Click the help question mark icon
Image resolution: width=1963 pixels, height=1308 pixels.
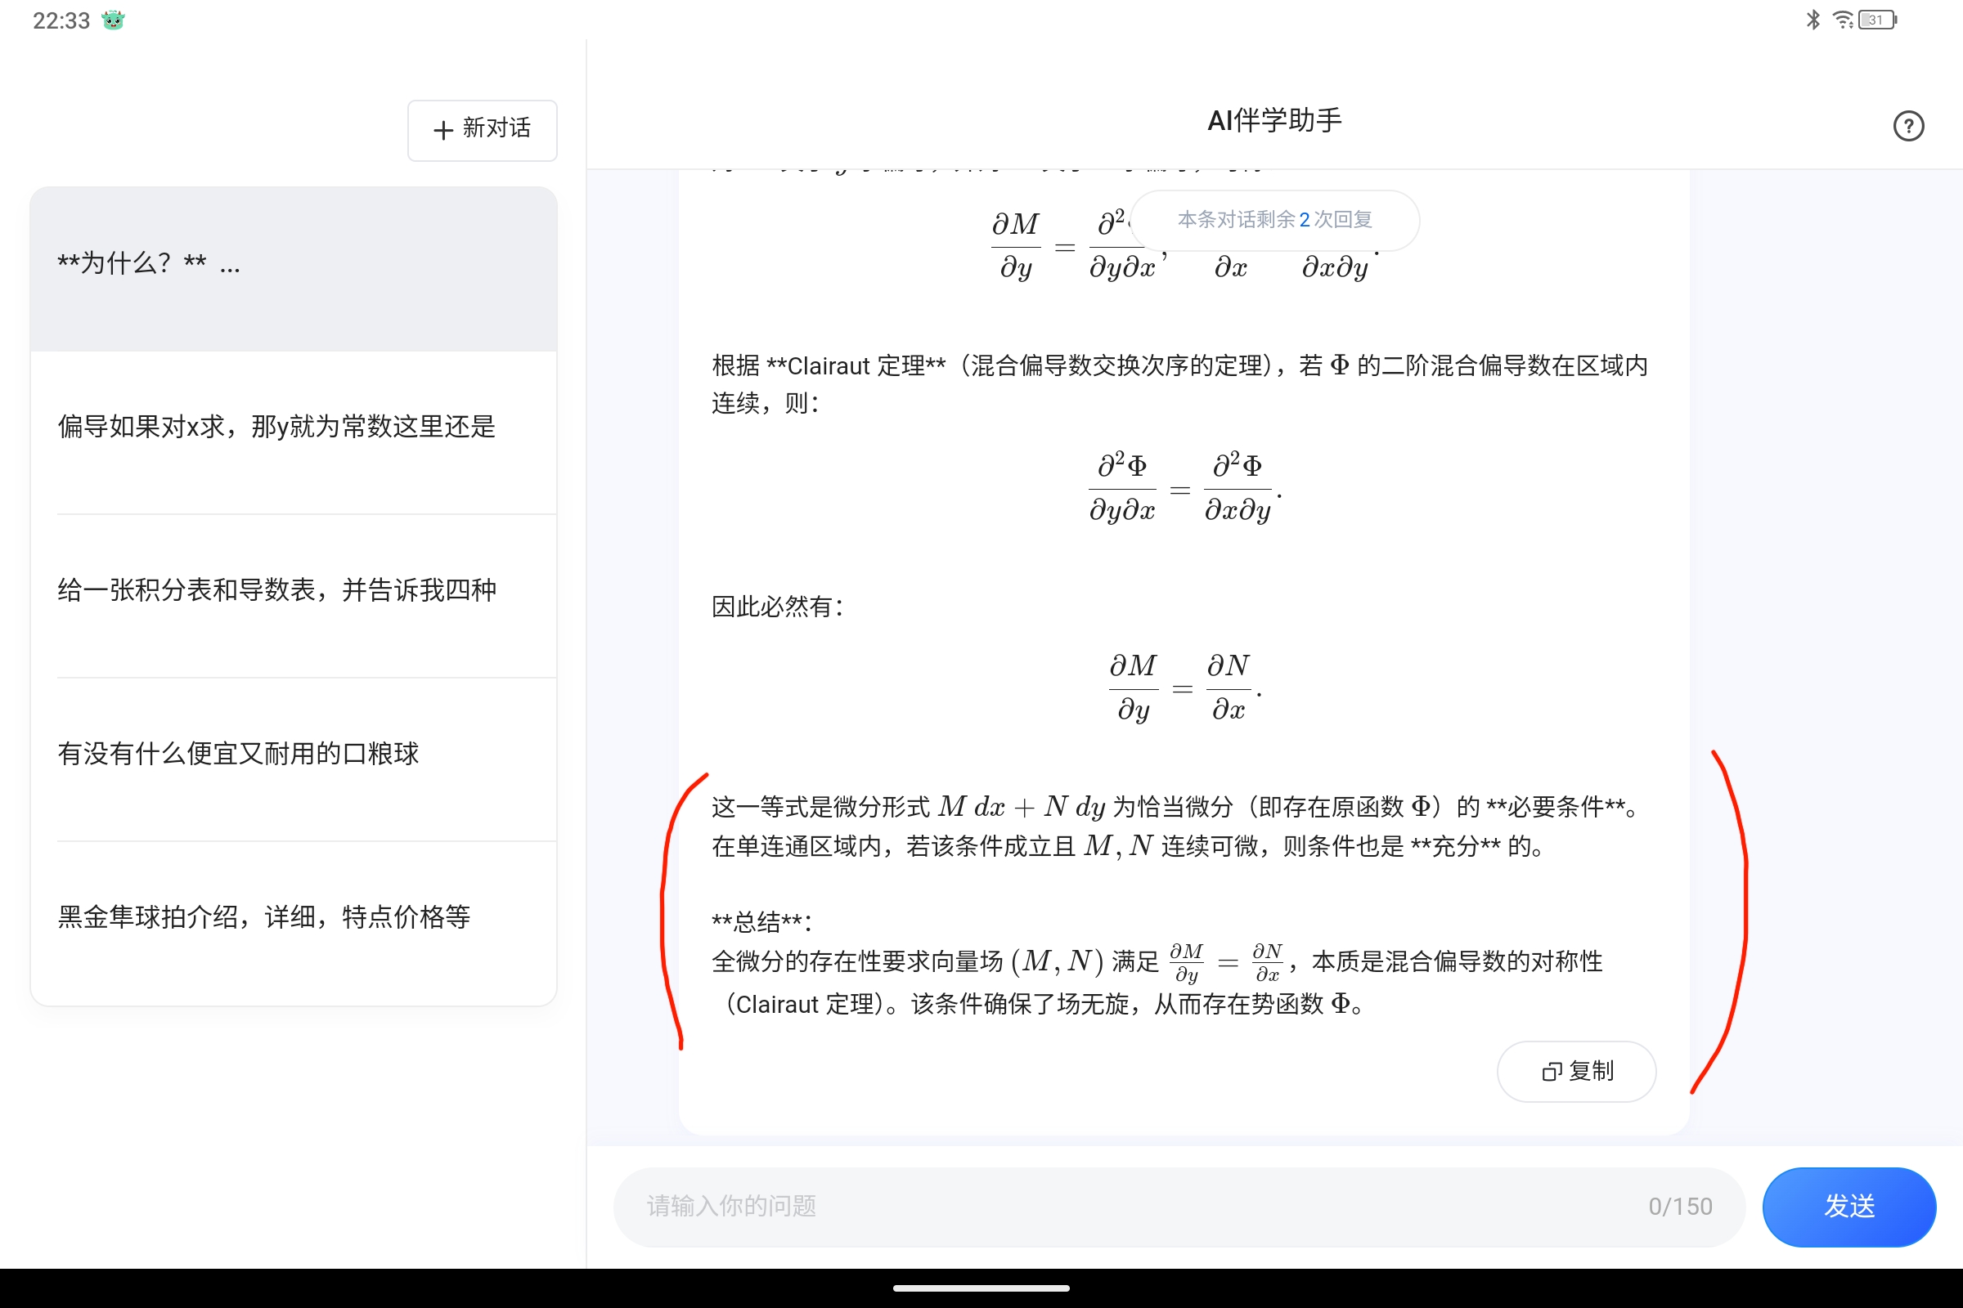1908,127
